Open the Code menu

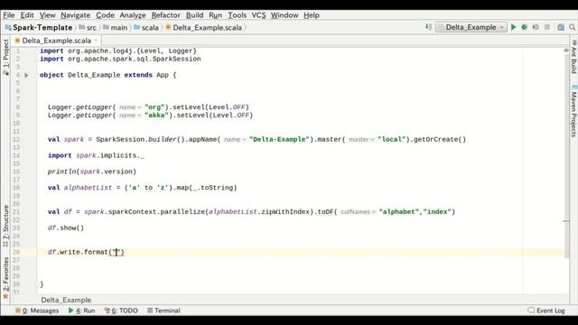(x=105, y=15)
